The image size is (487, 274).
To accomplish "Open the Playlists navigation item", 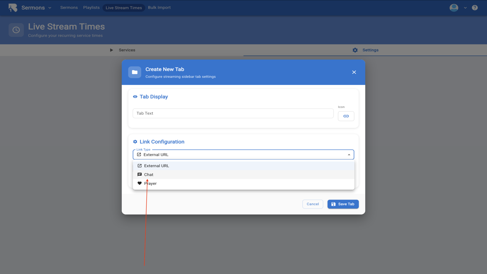I will tap(91, 8).
